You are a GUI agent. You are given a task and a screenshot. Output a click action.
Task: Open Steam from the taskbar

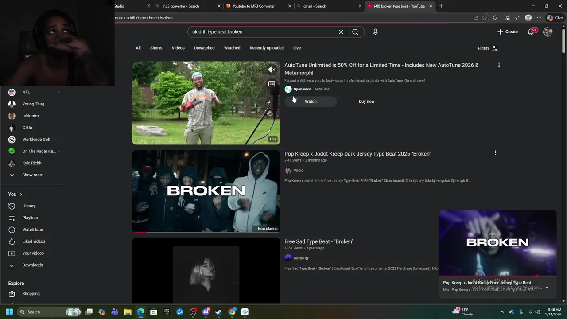218,312
